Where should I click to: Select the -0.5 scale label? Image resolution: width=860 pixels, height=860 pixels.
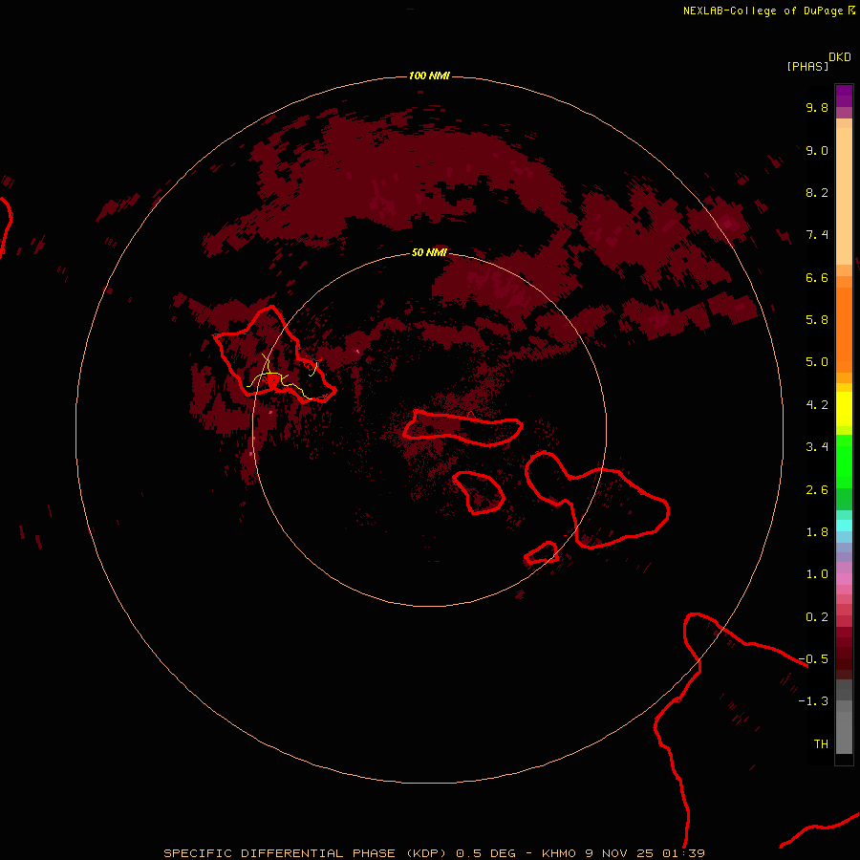pyautogui.click(x=813, y=659)
